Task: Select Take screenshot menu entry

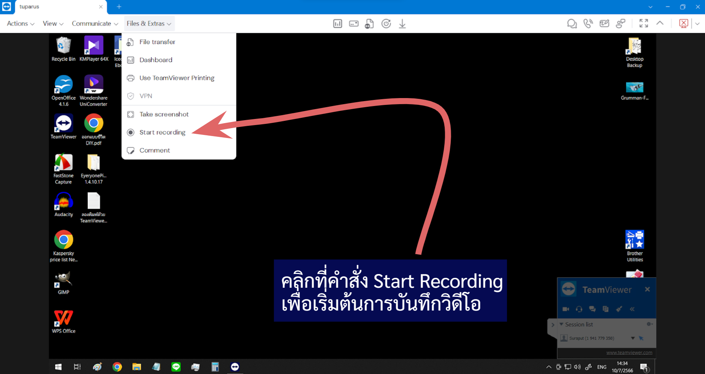Action: pyautogui.click(x=163, y=114)
